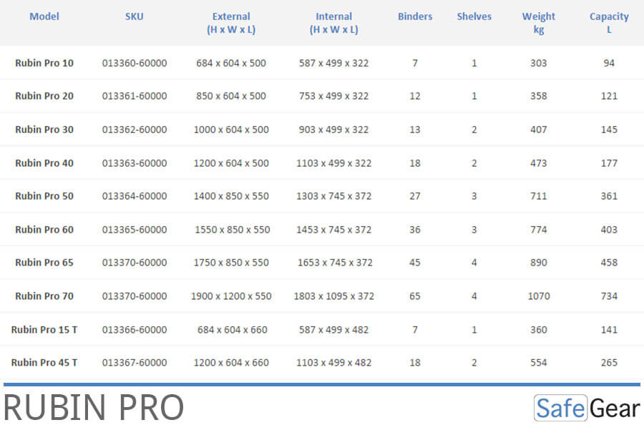The width and height of the screenshot is (644, 430).
Task: Click external size 684 x 604 x 660
Action: tap(233, 330)
